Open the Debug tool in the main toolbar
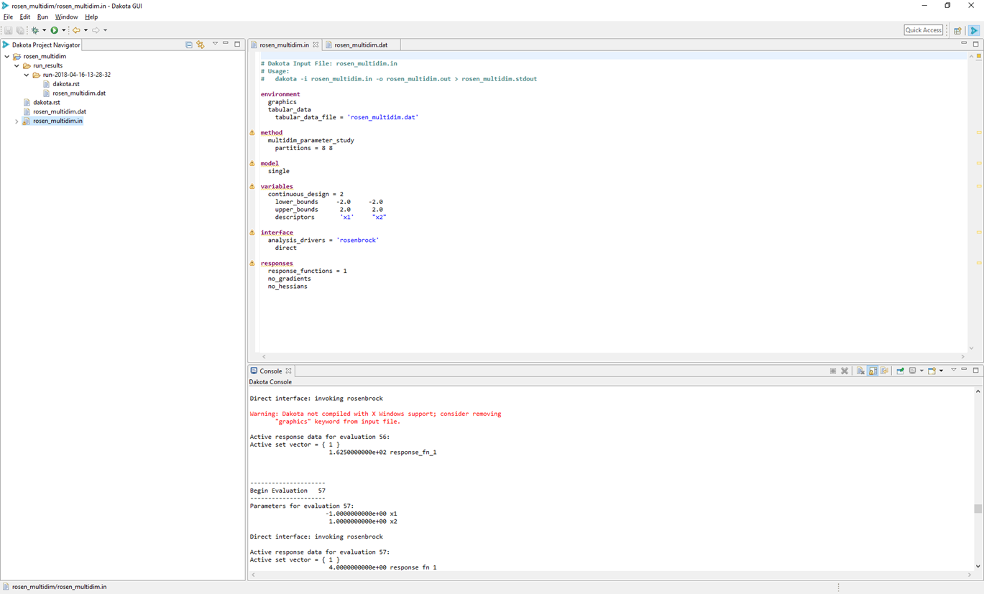 (x=33, y=29)
